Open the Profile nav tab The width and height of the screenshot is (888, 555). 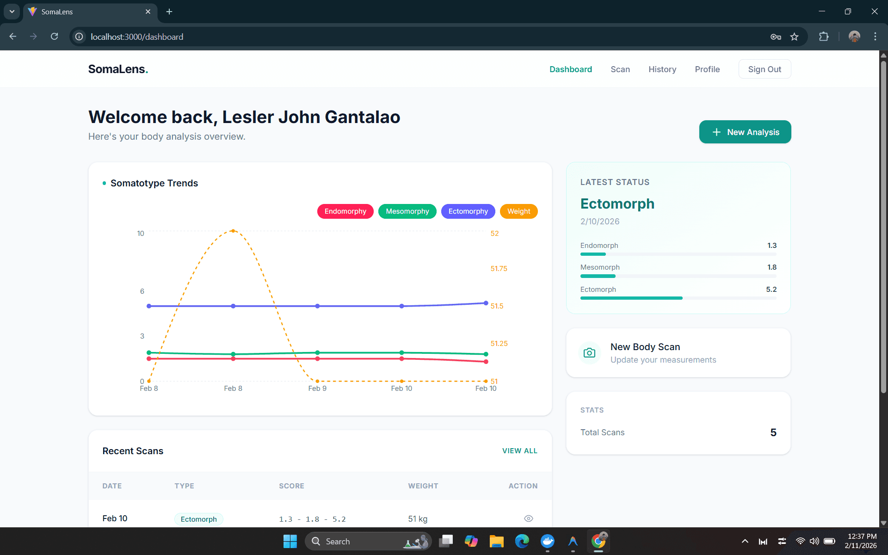tap(707, 69)
